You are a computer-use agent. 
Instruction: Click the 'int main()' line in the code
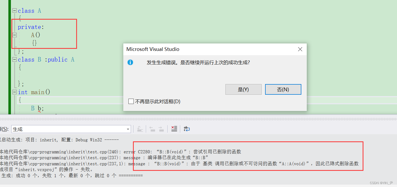coord(34,92)
